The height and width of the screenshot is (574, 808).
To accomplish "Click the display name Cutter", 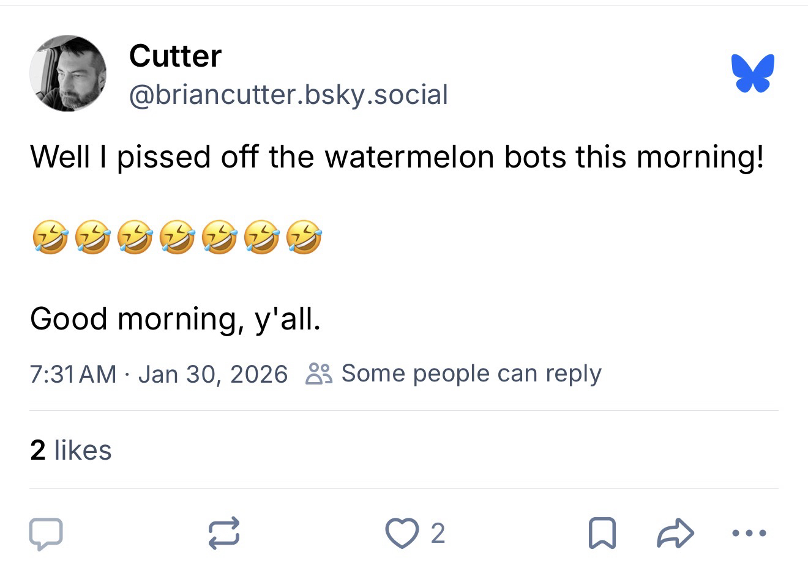I will (175, 56).
